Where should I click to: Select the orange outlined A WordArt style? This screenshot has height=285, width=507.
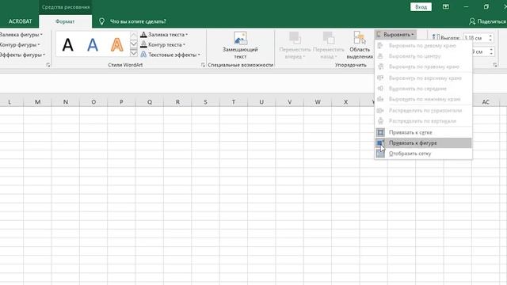pyautogui.click(x=116, y=44)
